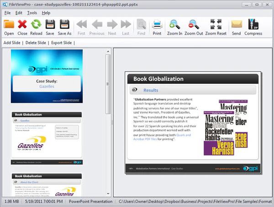
Task: Click the Delete Slide button
Action: click(x=36, y=43)
